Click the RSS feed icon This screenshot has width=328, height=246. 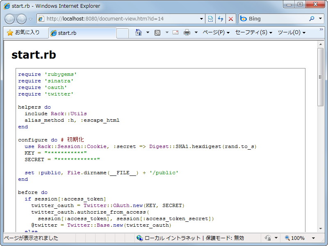click(158, 32)
